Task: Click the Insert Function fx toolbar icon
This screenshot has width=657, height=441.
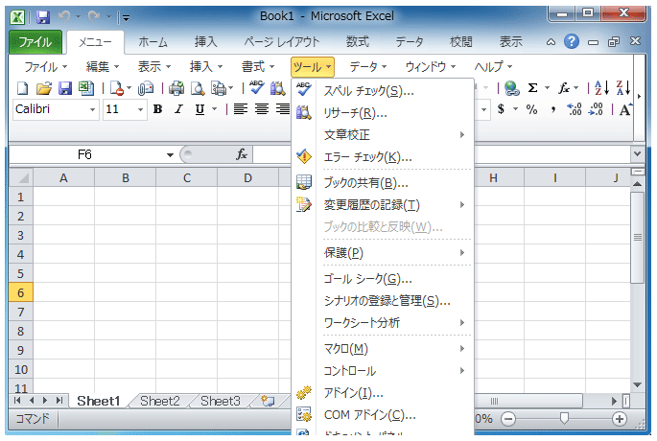Action: tap(564, 88)
